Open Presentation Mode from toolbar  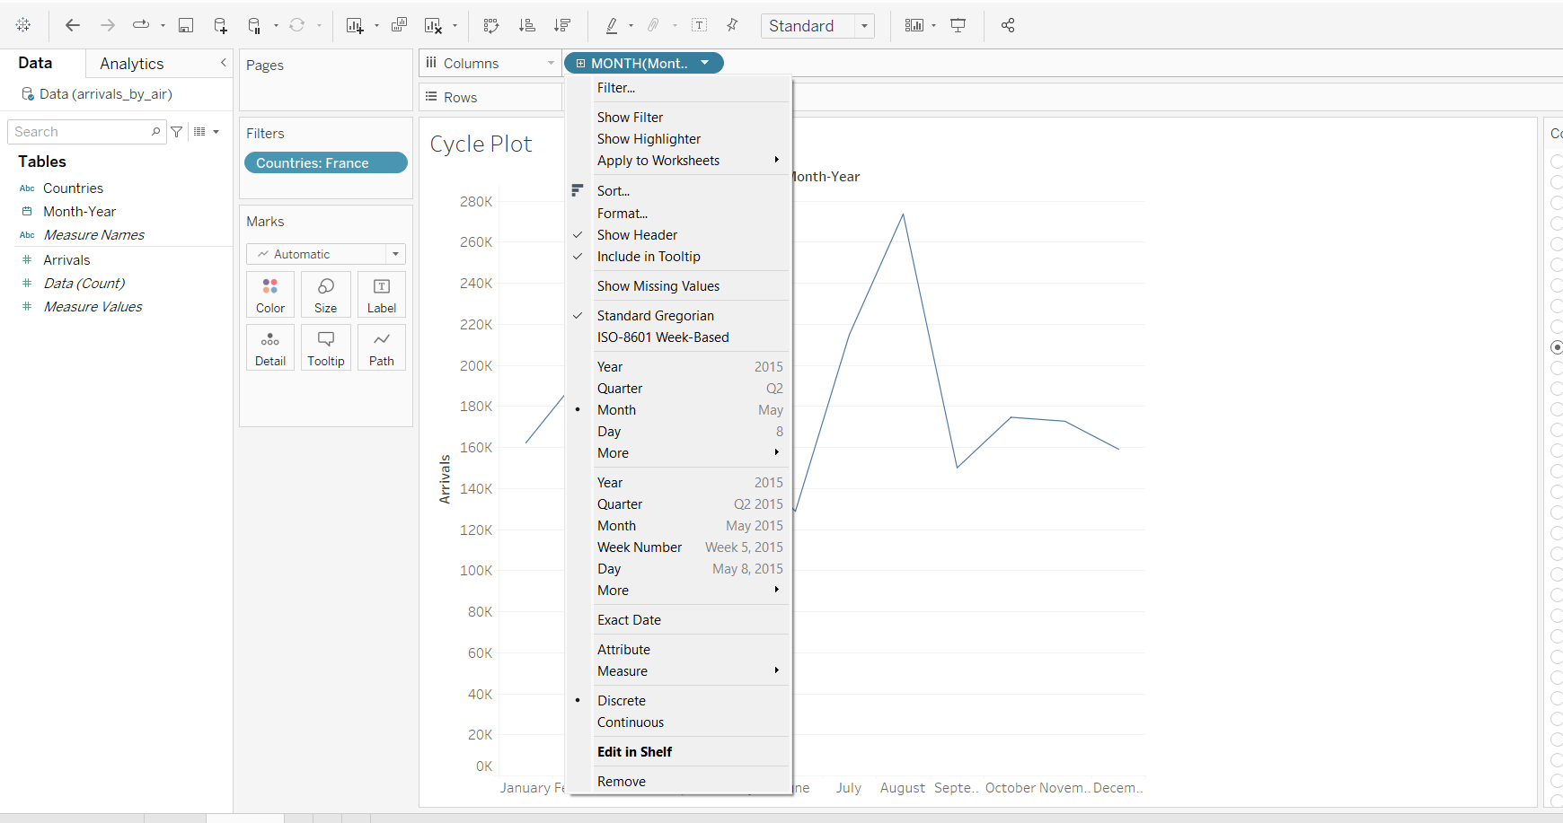pyautogui.click(x=958, y=25)
